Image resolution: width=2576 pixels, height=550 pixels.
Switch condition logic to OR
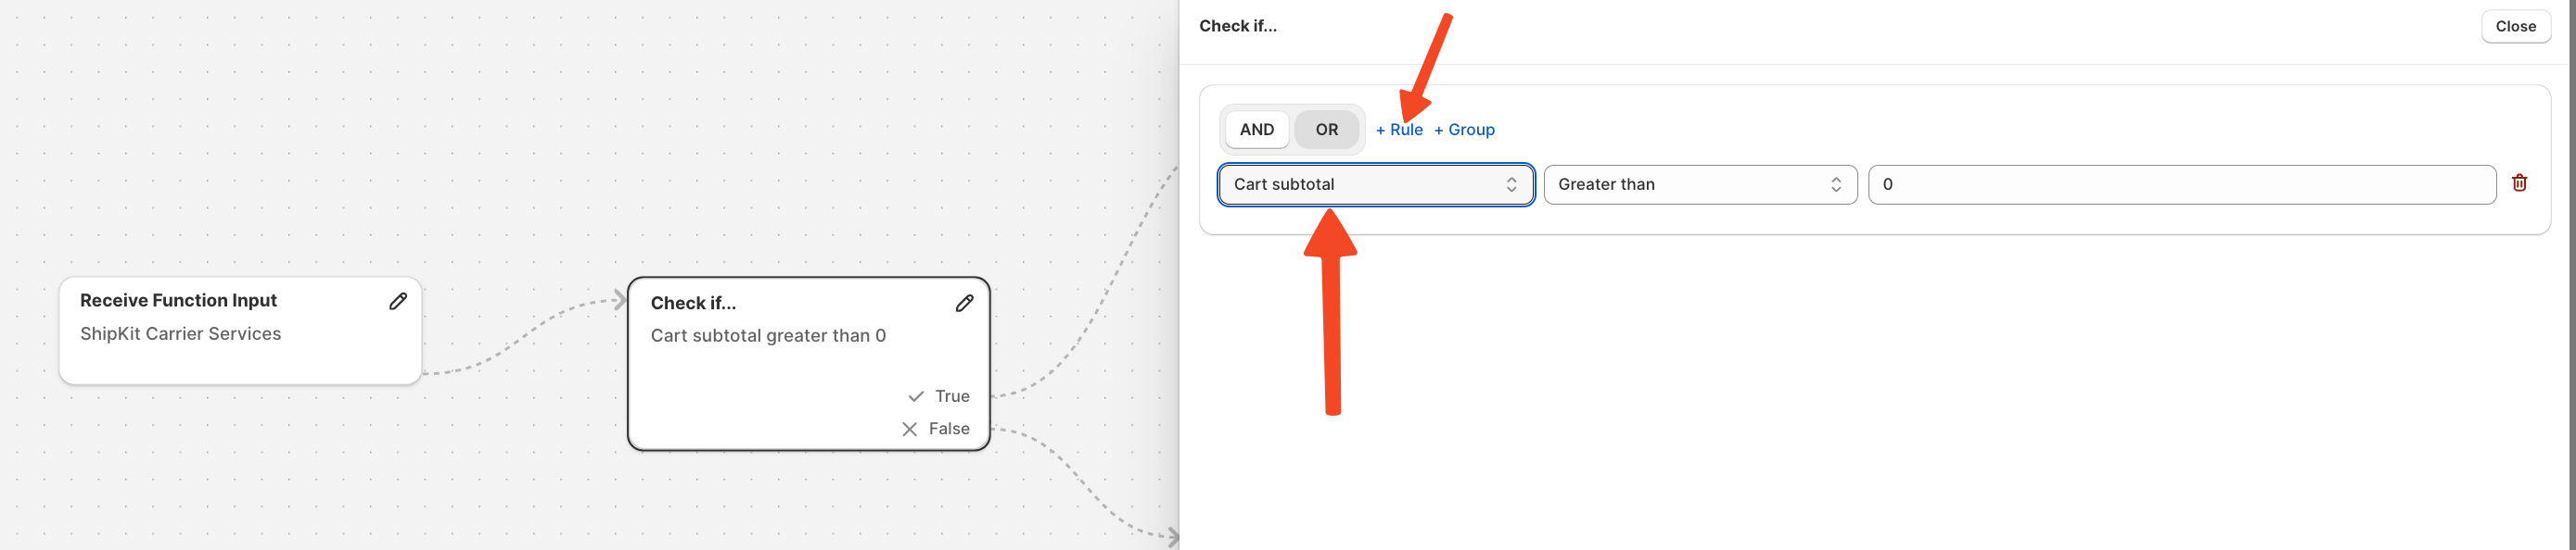[1326, 130]
